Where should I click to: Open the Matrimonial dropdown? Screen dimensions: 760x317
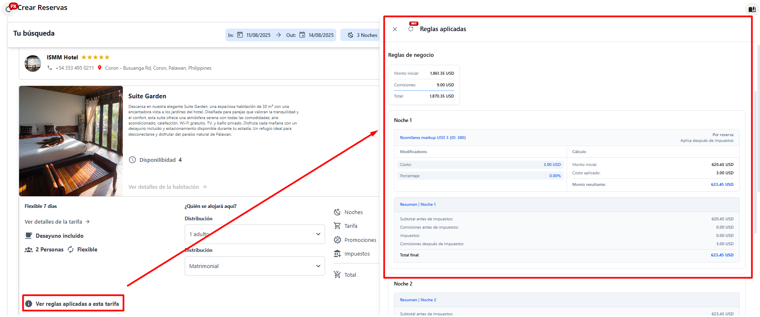tap(254, 266)
